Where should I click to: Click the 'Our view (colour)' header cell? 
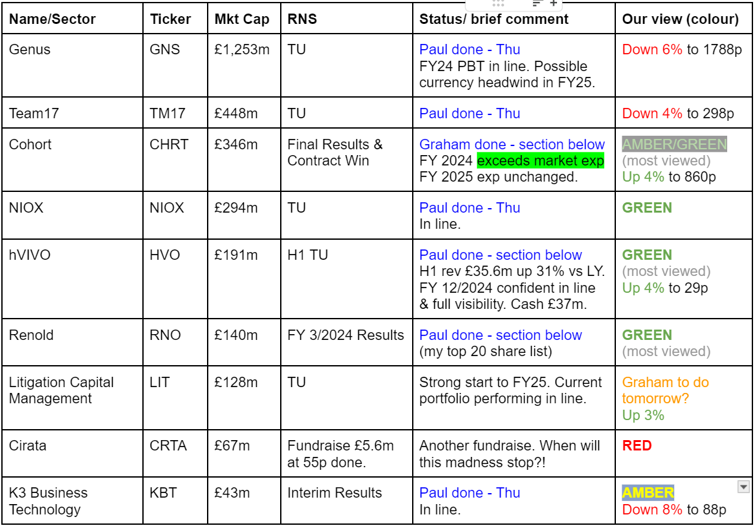tap(683, 19)
